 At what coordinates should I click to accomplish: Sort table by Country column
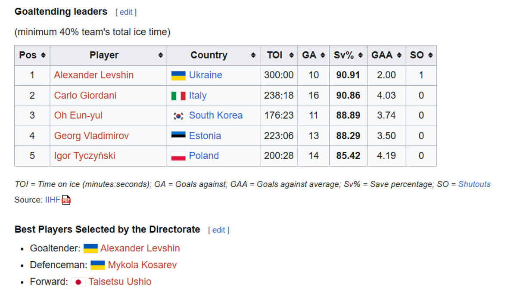pos(253,55)
